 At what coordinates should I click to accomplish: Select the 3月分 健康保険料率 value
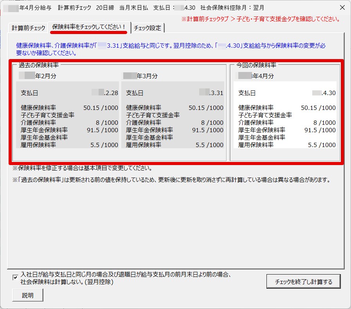click(x=206, y=108)
